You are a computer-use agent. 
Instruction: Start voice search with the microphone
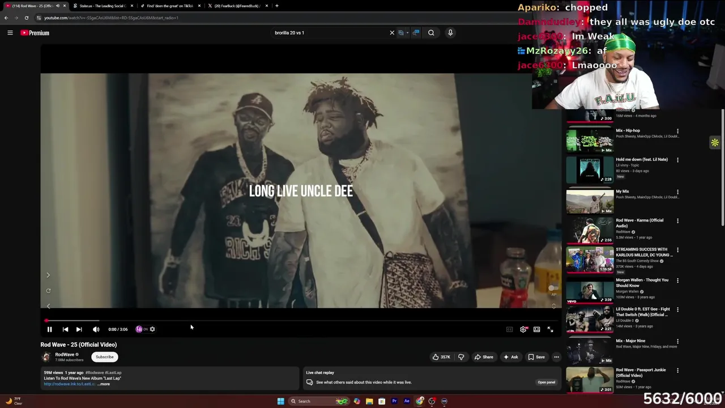450,33
